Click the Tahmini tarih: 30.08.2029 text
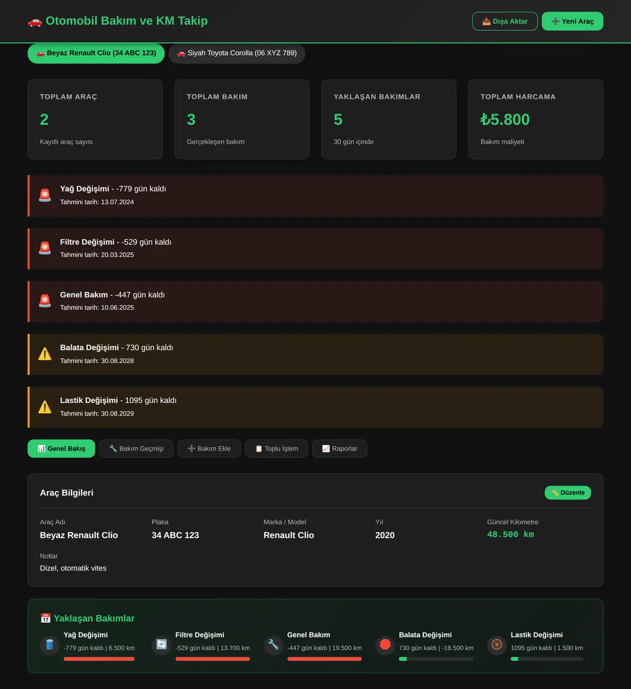This screenshot has width=631, height=689. tap(97, 413)
